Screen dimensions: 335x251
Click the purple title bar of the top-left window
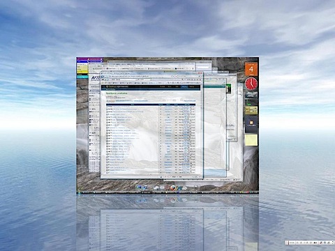point(89,59)
